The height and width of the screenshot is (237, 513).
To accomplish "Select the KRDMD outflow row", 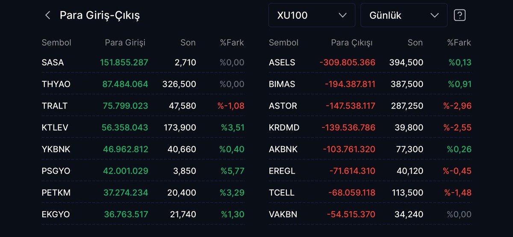I will click(370, 127).
